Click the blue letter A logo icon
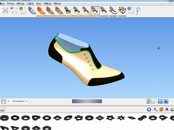The image size is (174, 130). click(167, 109)
